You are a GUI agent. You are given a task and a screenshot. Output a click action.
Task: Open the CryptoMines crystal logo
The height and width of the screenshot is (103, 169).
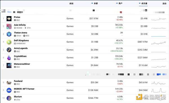[x=9, y=58]
